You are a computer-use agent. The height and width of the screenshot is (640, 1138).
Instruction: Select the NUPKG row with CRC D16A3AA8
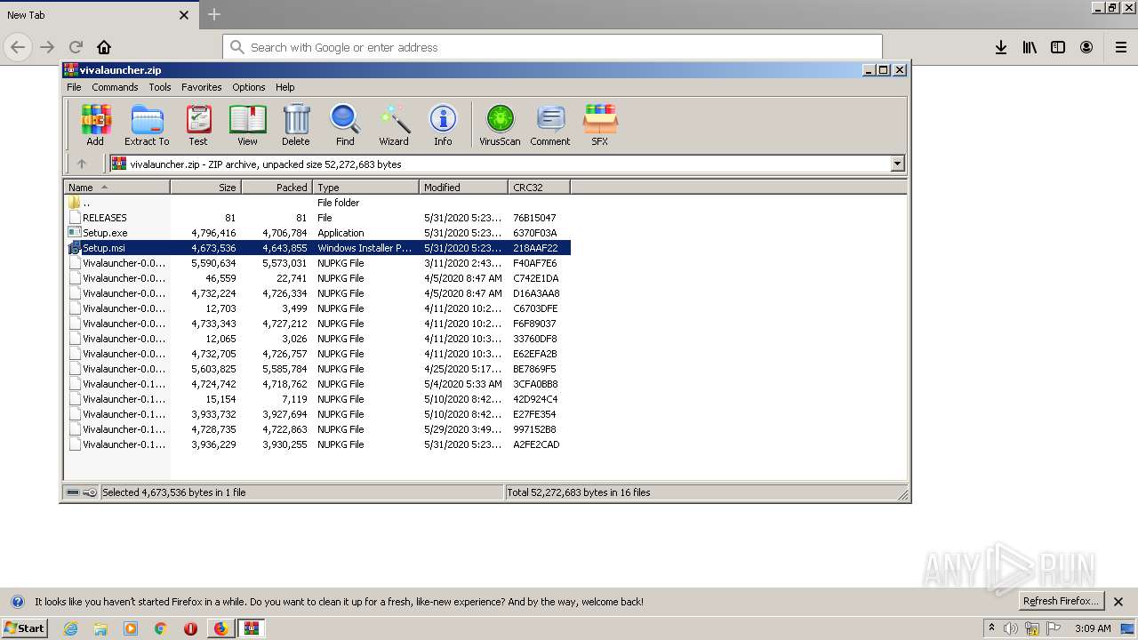tap(317, 293)
